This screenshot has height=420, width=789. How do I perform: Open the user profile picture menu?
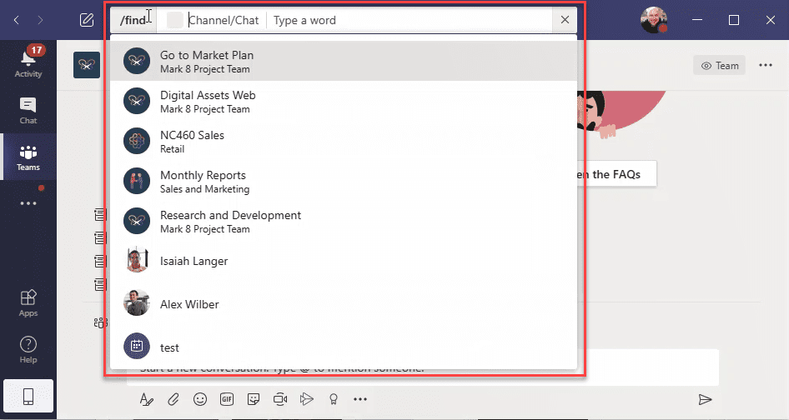coord(654,20)
